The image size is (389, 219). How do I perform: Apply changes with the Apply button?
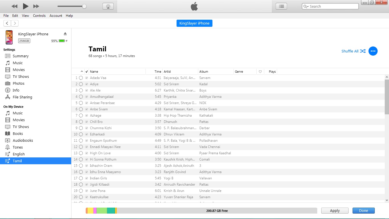(x=335, y=210)
